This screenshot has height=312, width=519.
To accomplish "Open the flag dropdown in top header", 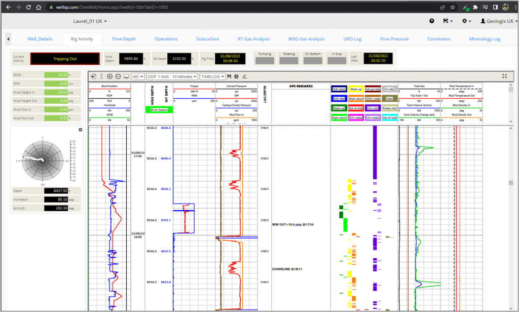I will point(448,21).
